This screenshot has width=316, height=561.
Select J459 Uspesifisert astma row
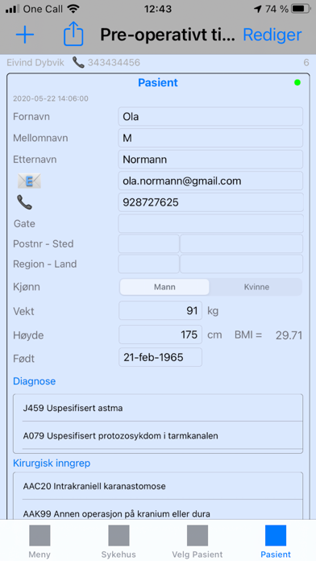pos(158,408)
